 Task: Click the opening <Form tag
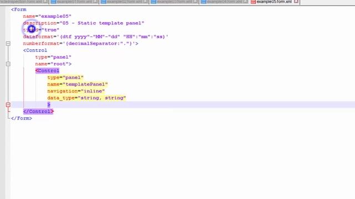pyautogui.click(x=19, y=9)
